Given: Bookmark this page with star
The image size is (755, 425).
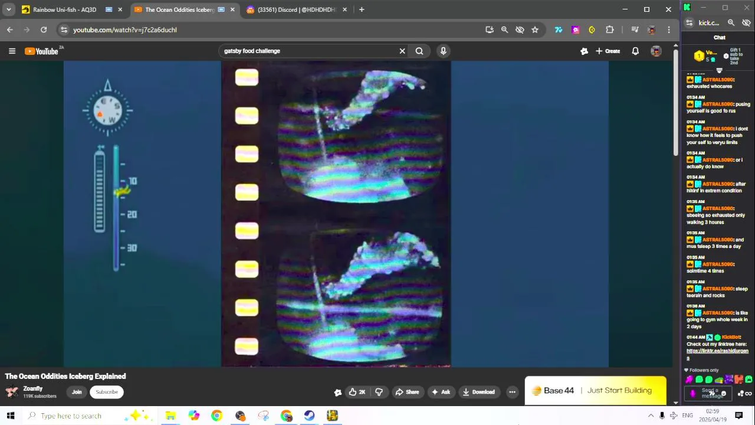Looking at the screenshot, I should pyautogui.click(x=535, y=30).
